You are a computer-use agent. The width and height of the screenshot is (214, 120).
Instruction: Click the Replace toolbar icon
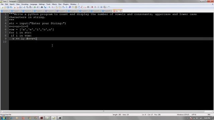(45, 7)
